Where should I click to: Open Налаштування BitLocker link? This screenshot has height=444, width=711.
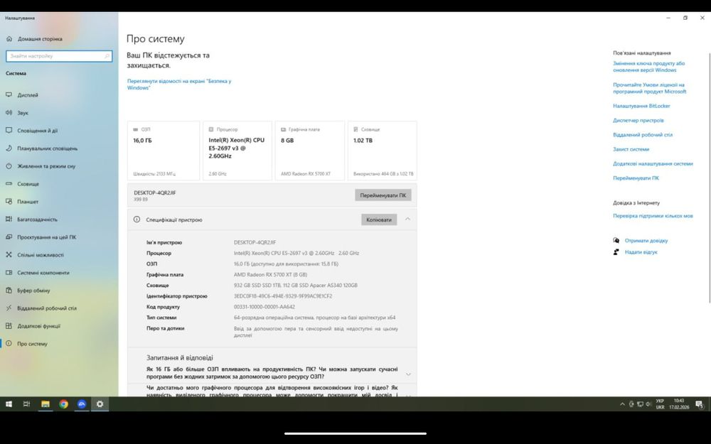[641, 106]
